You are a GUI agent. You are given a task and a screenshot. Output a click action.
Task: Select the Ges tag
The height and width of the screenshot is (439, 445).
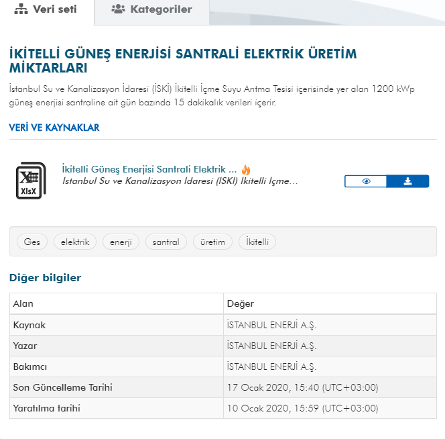pyautogui.click(x=32, y=242)
